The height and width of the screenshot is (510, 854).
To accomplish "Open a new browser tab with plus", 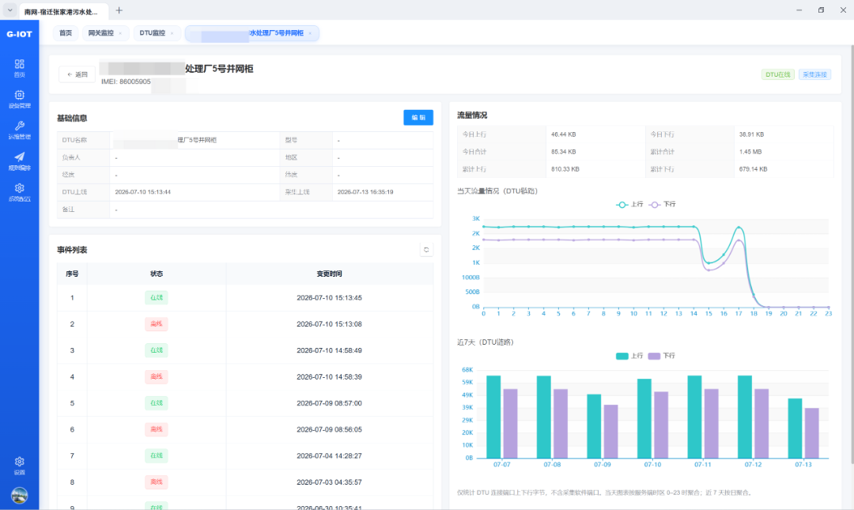I will pyautogui.click(x=119, y=10).
